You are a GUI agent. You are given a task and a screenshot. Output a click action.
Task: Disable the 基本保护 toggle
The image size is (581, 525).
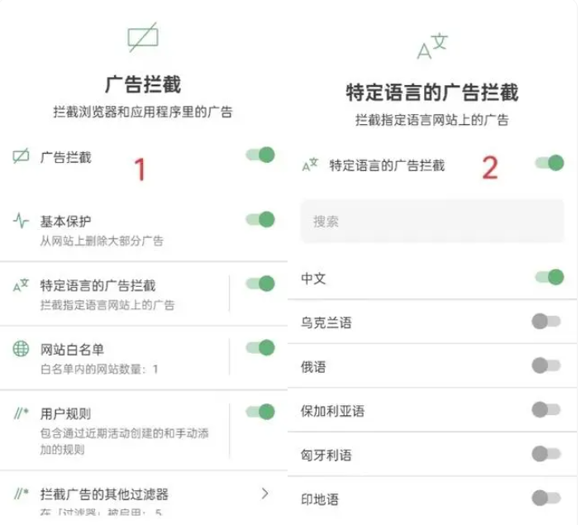click(260, 219)
